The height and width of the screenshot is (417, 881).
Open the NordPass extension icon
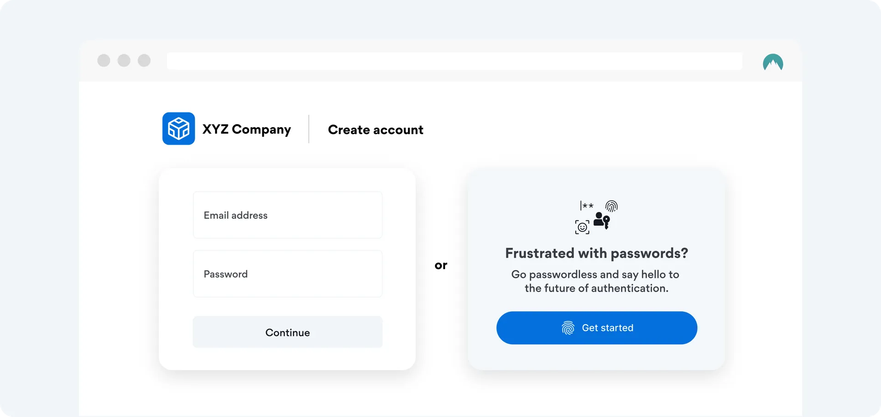tap(773, 63)
